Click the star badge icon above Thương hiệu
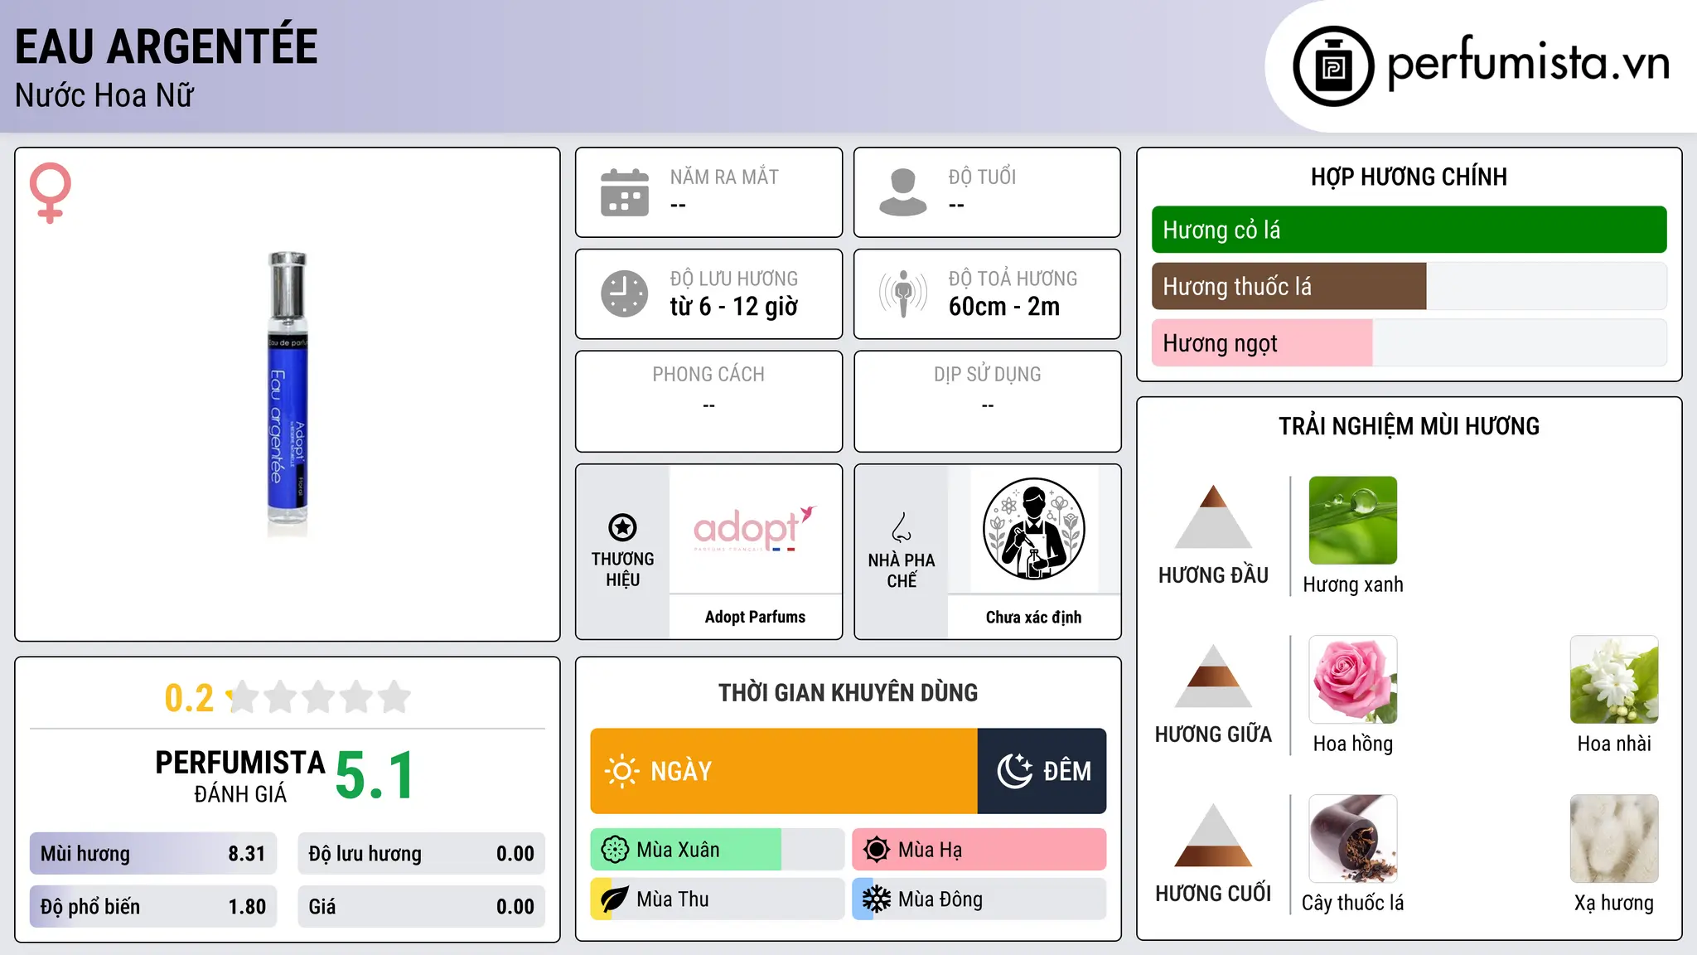Screen dimensions: 1697x955 click(622, 527)
